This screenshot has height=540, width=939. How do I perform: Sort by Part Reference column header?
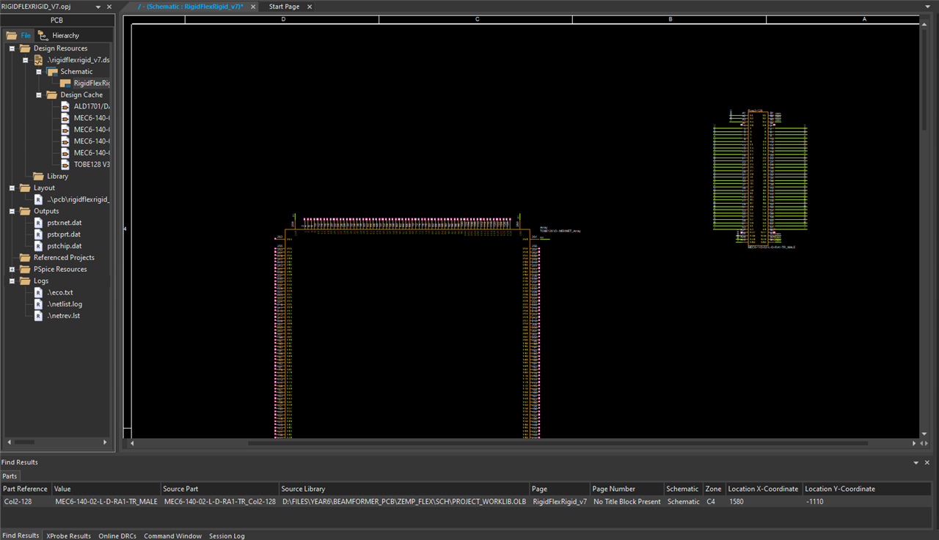click(26, 489)
